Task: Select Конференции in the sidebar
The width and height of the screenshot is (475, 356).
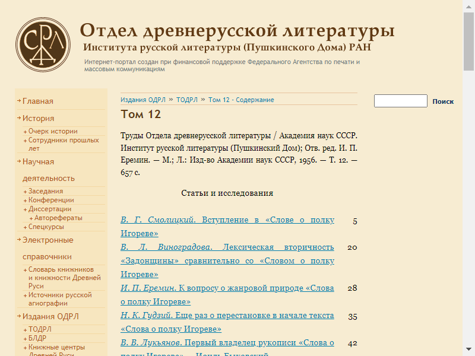Action: (x=51, y=200)
